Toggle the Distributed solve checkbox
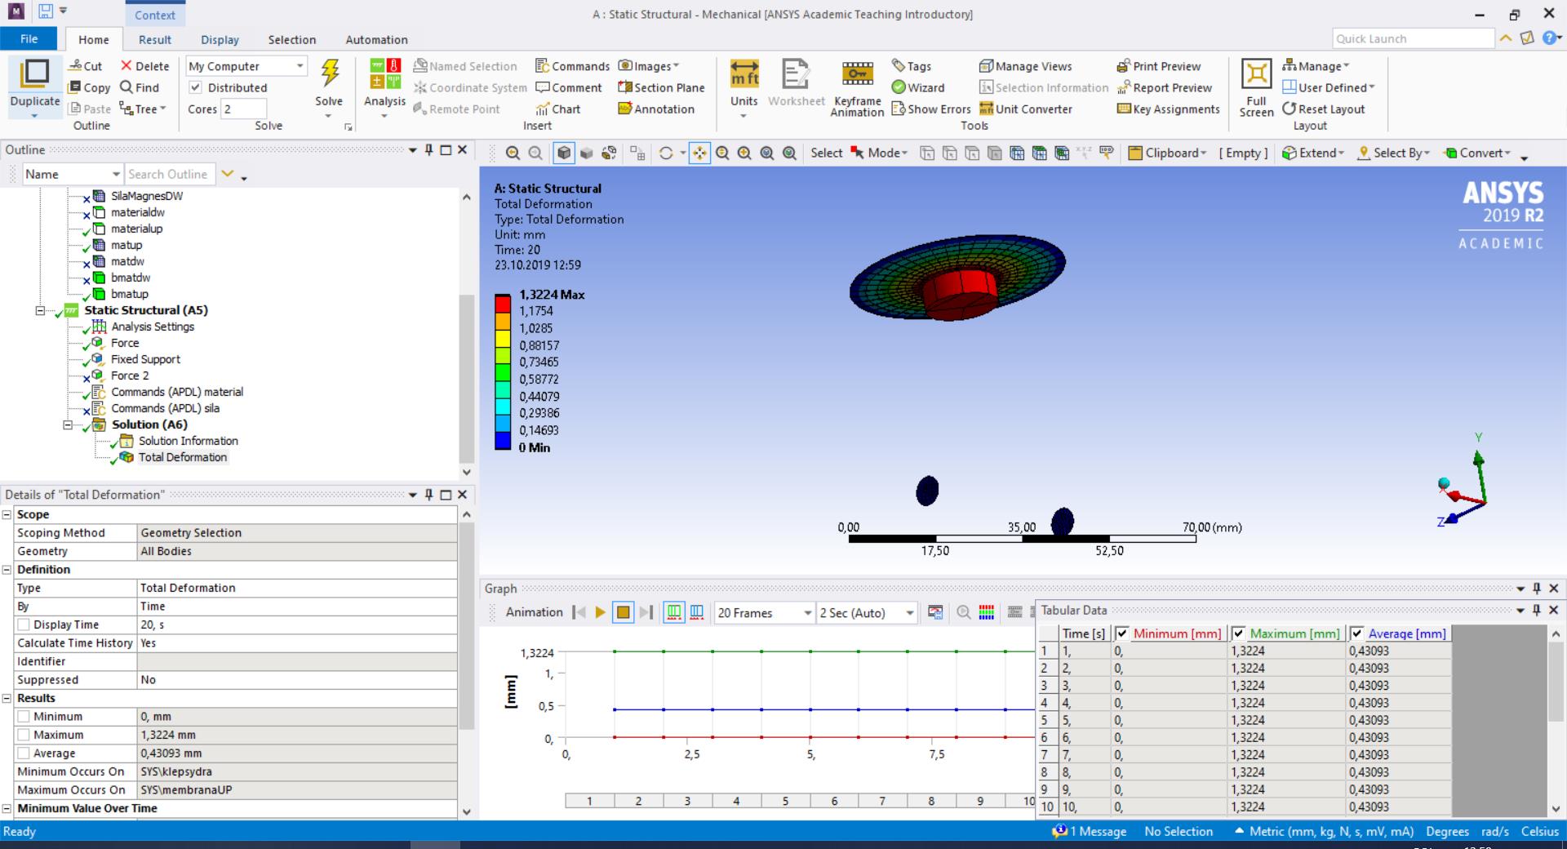The image size is (1567, 849). point(196,87)
